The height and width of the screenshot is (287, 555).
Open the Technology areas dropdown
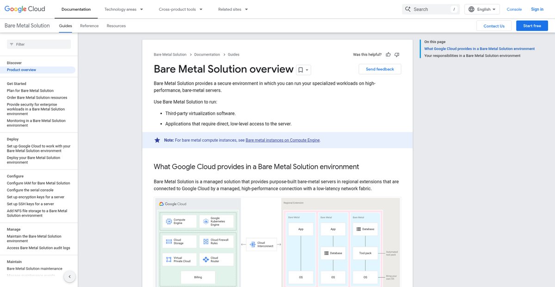[123, 9]
